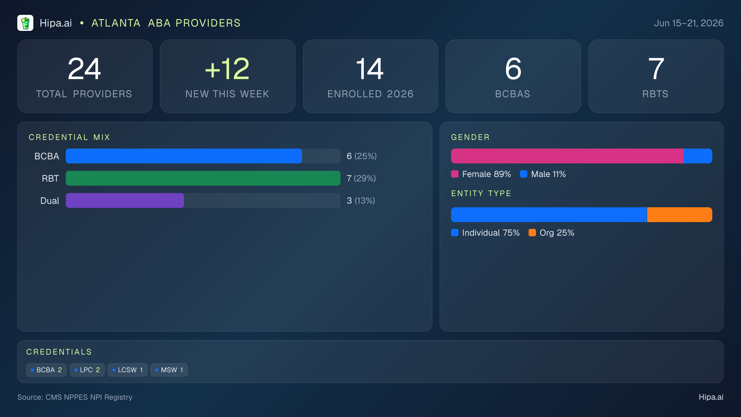Click the Gender section heading
741x417 pixels.
click(470, 137)
